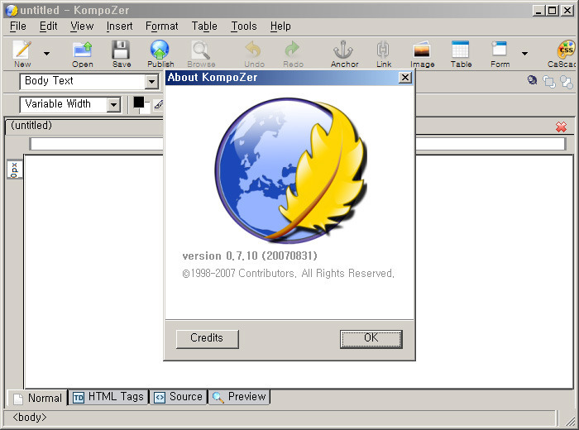Close the untitled tab with red X

coord(561,127)
